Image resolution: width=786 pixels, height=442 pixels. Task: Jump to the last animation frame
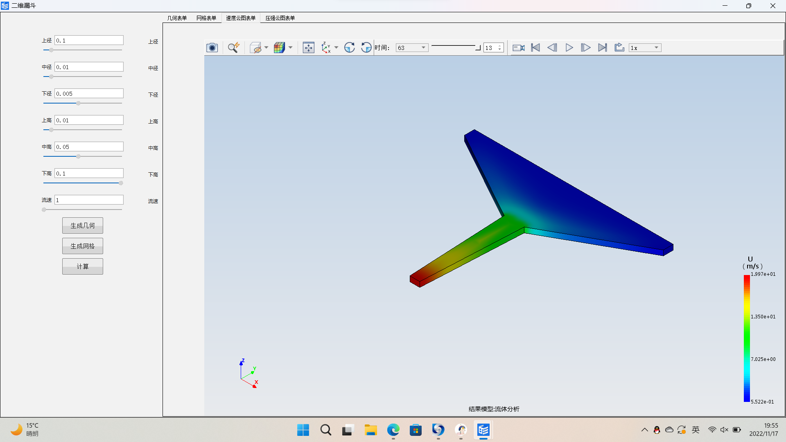coord(603,47)
